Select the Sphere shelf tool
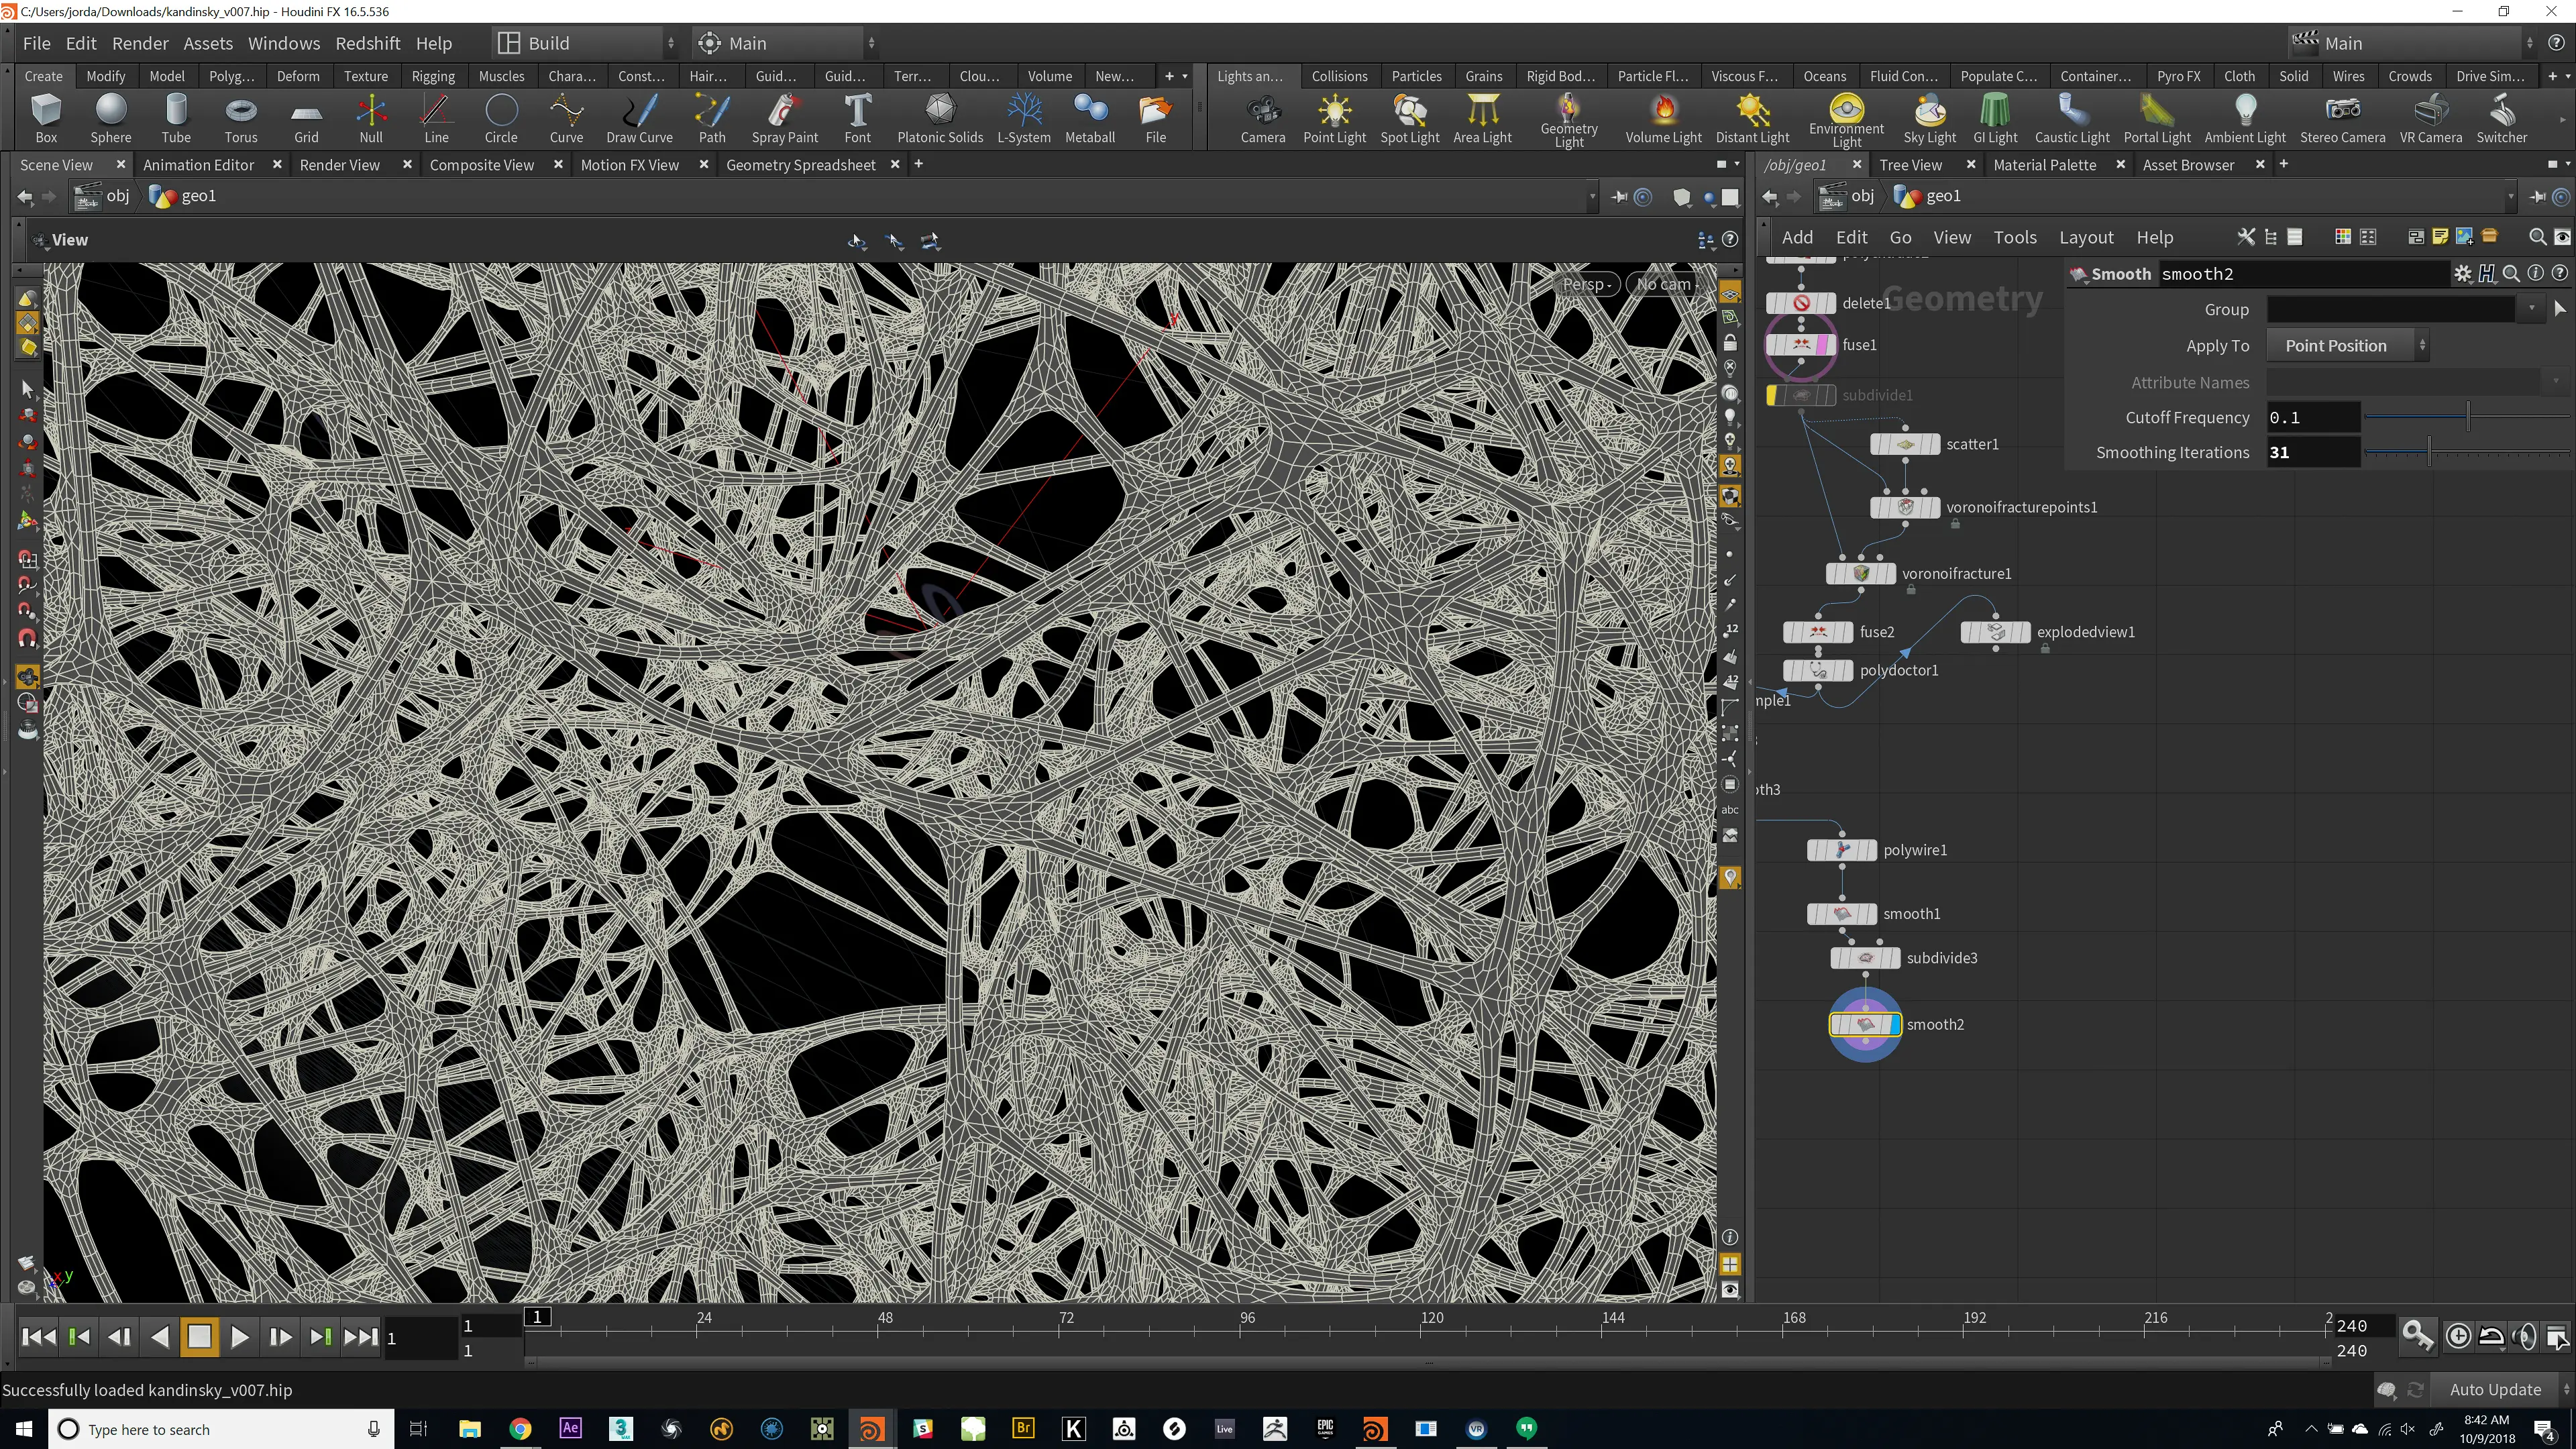Screen dimensions: 2576x1449 point(111,118)
